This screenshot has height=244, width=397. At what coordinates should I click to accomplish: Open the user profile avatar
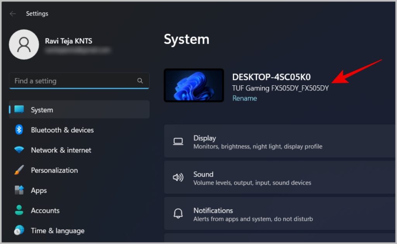24,45
